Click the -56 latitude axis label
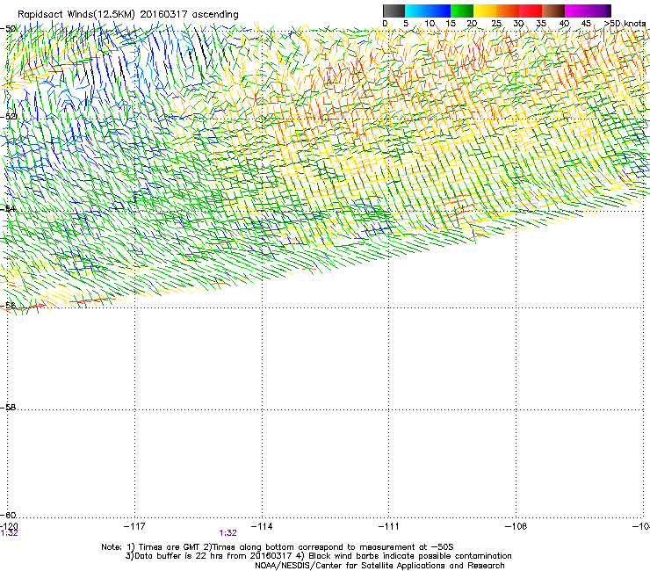Viewport: 650px width, 571px height. 9,306
